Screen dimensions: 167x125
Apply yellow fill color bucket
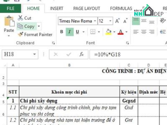109,32
